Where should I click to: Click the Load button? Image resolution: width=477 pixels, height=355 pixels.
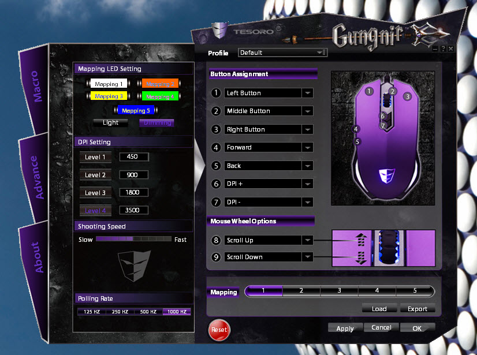379,308
